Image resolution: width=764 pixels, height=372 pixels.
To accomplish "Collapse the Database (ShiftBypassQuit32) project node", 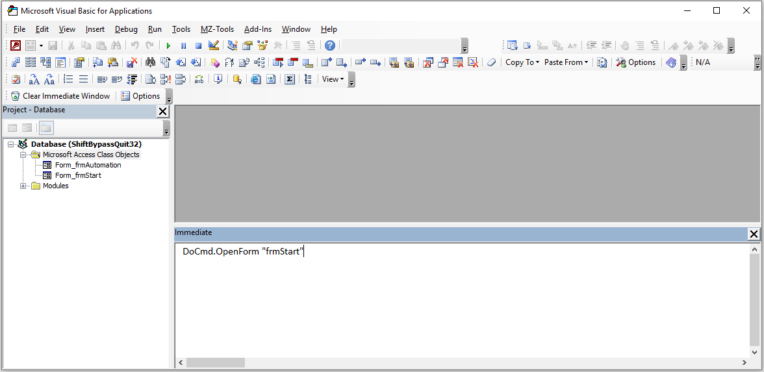I will [10, 144].
